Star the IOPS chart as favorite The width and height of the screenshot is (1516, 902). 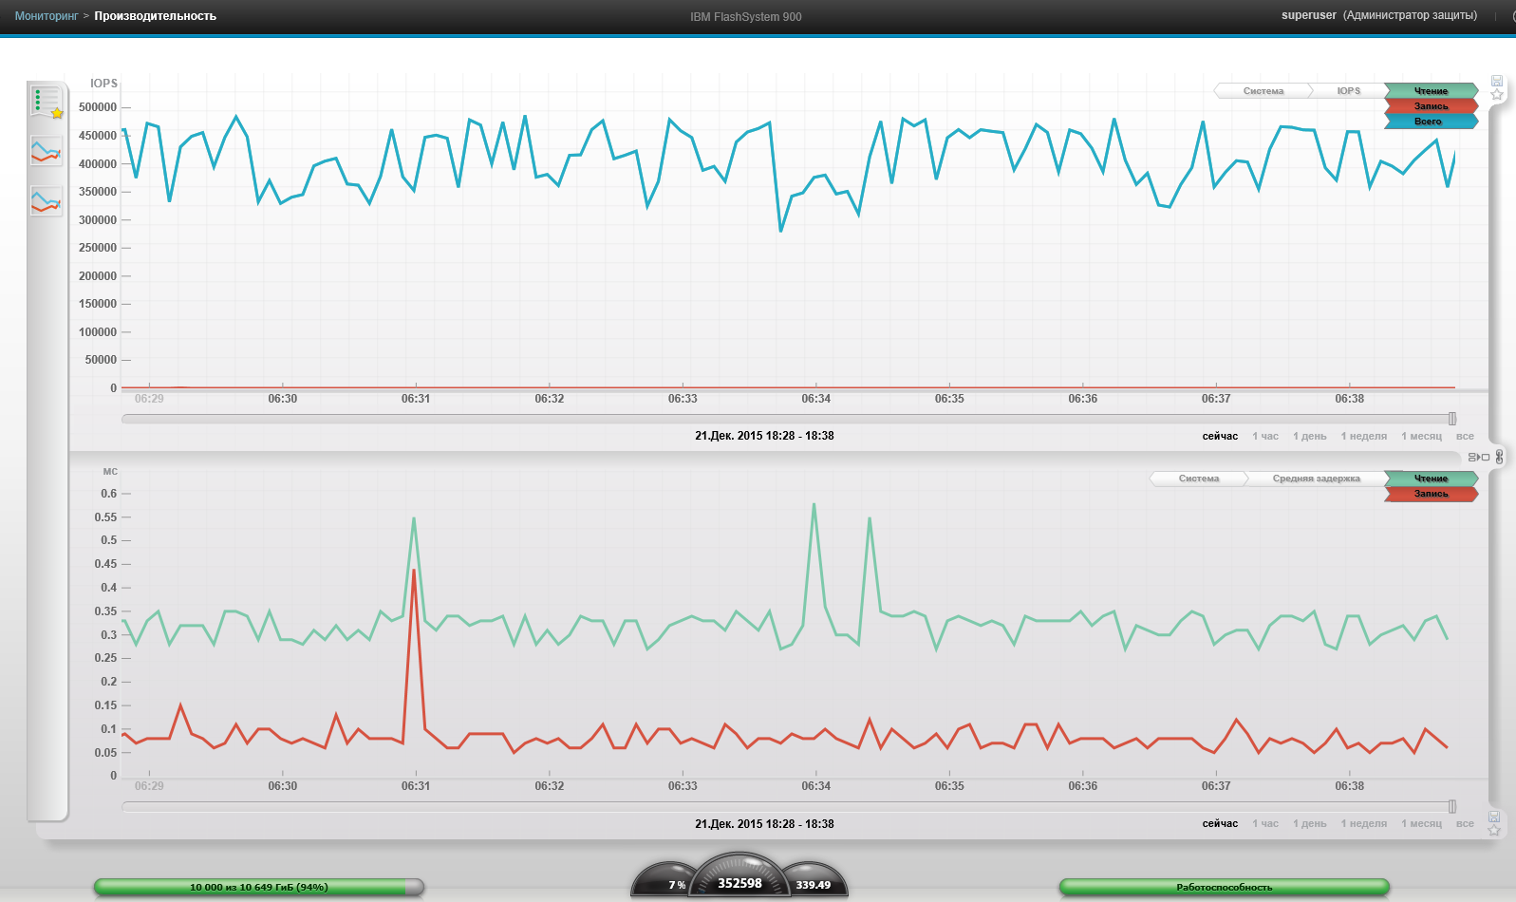(1497, 95)
